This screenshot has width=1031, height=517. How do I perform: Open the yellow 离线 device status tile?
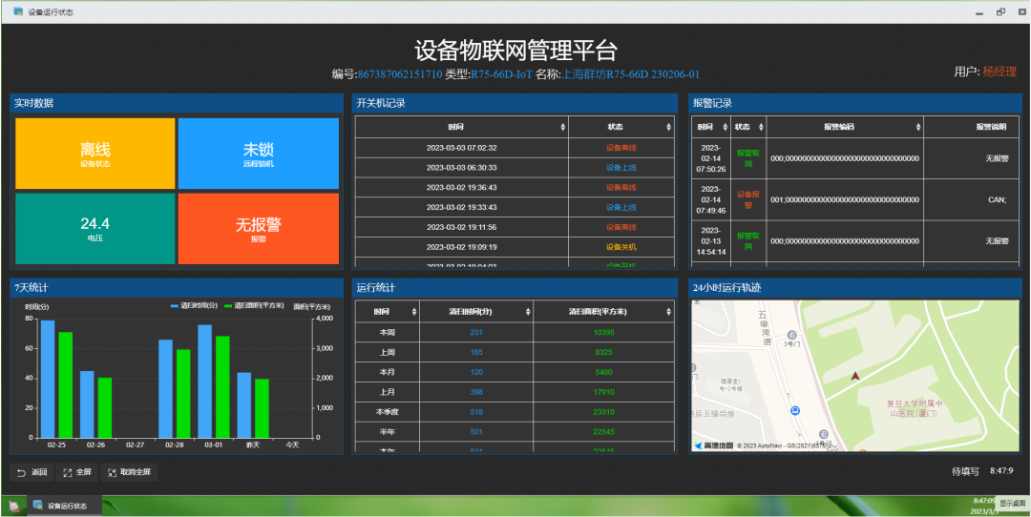(95, 154)
